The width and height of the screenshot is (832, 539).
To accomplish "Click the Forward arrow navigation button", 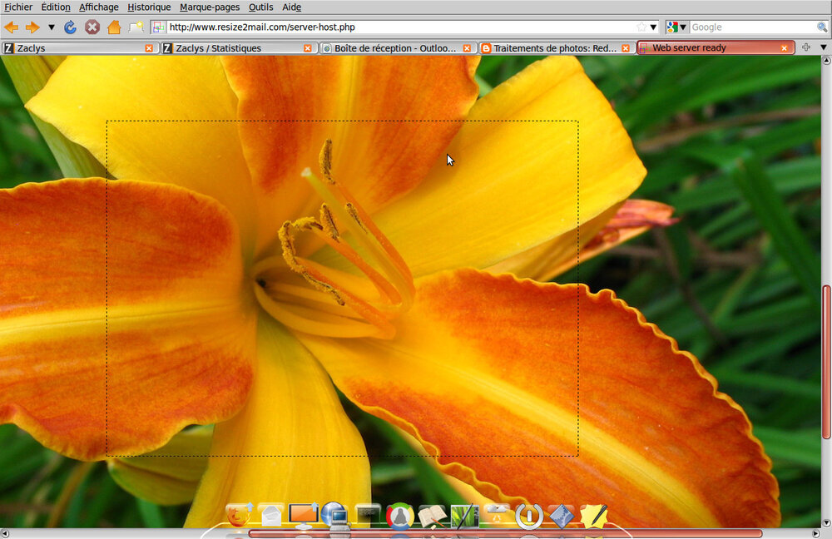I will pos(32,27).
